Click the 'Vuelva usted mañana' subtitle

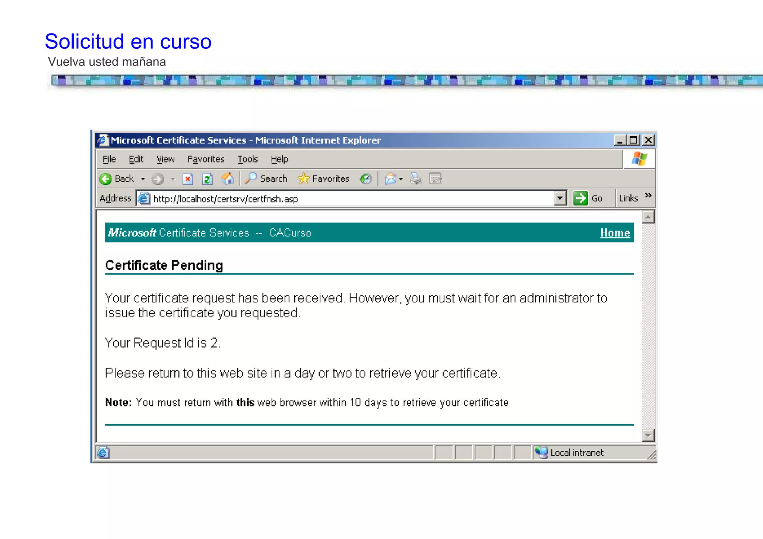[x=107, y=62]
